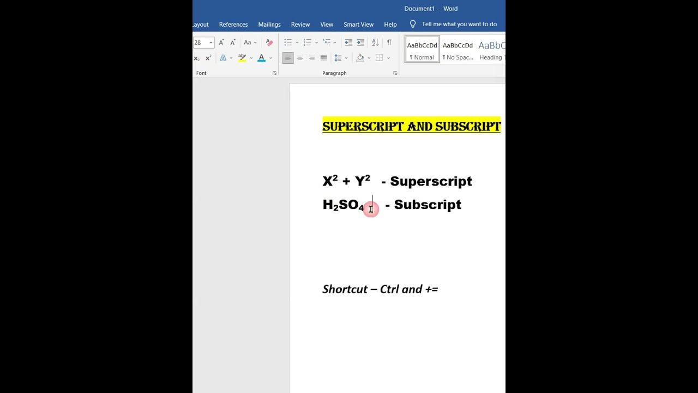Open the View tab

point(327,25)
